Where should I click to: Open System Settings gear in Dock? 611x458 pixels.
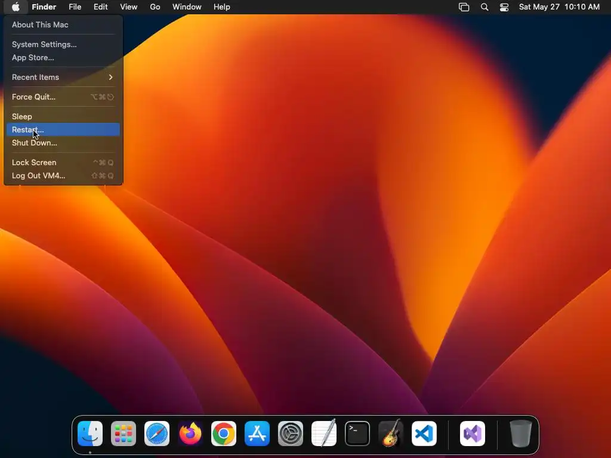point(291,434)
